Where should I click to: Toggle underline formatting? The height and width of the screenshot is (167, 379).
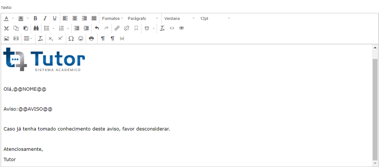pos(55,18)
